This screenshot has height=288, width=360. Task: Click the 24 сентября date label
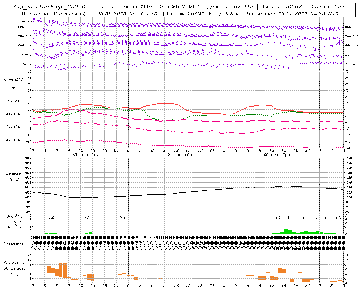[x=181, y=155]
